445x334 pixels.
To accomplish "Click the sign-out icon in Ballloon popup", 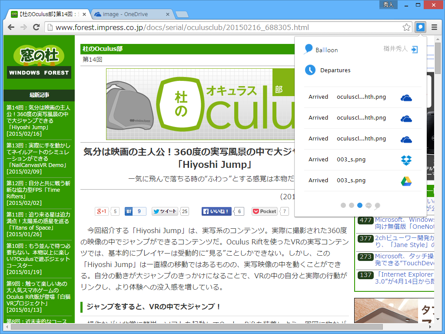I will click(415, 50).
